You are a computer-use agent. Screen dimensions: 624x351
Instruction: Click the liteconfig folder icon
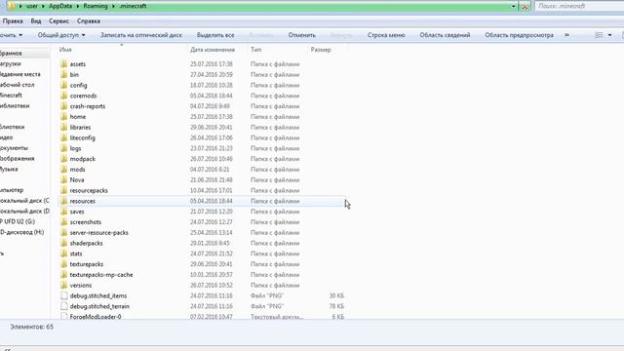pos(63,137)
